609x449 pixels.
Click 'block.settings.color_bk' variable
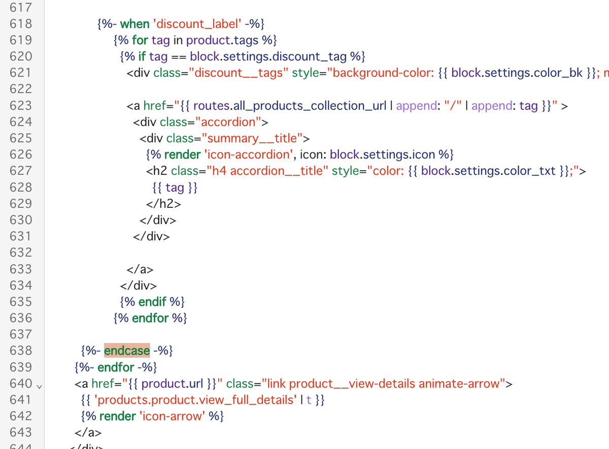(x=517, y=73)
